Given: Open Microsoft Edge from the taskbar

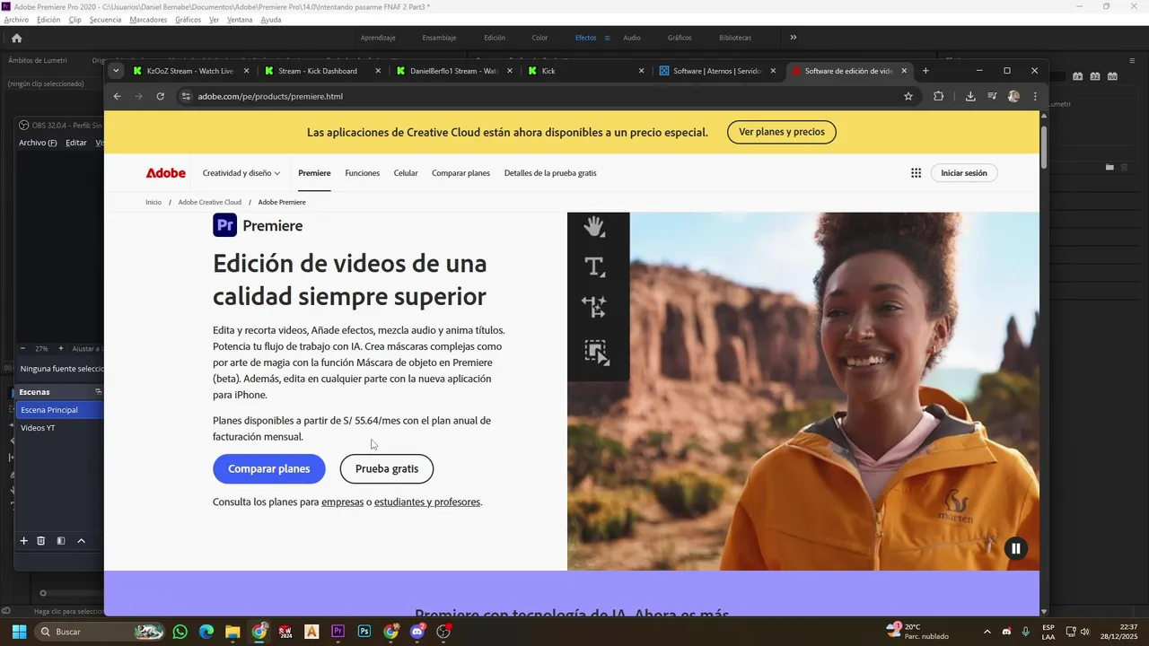Looking at the screenshot, I should (x=206, y=632).
